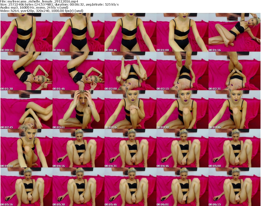Click the 'Audio: mp3, 16000 Hz' line
261x206 pixels.
[x=34, y=8]
